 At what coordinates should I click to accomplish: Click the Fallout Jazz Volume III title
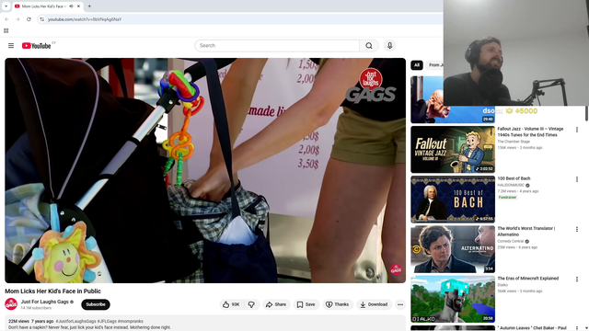530,131
